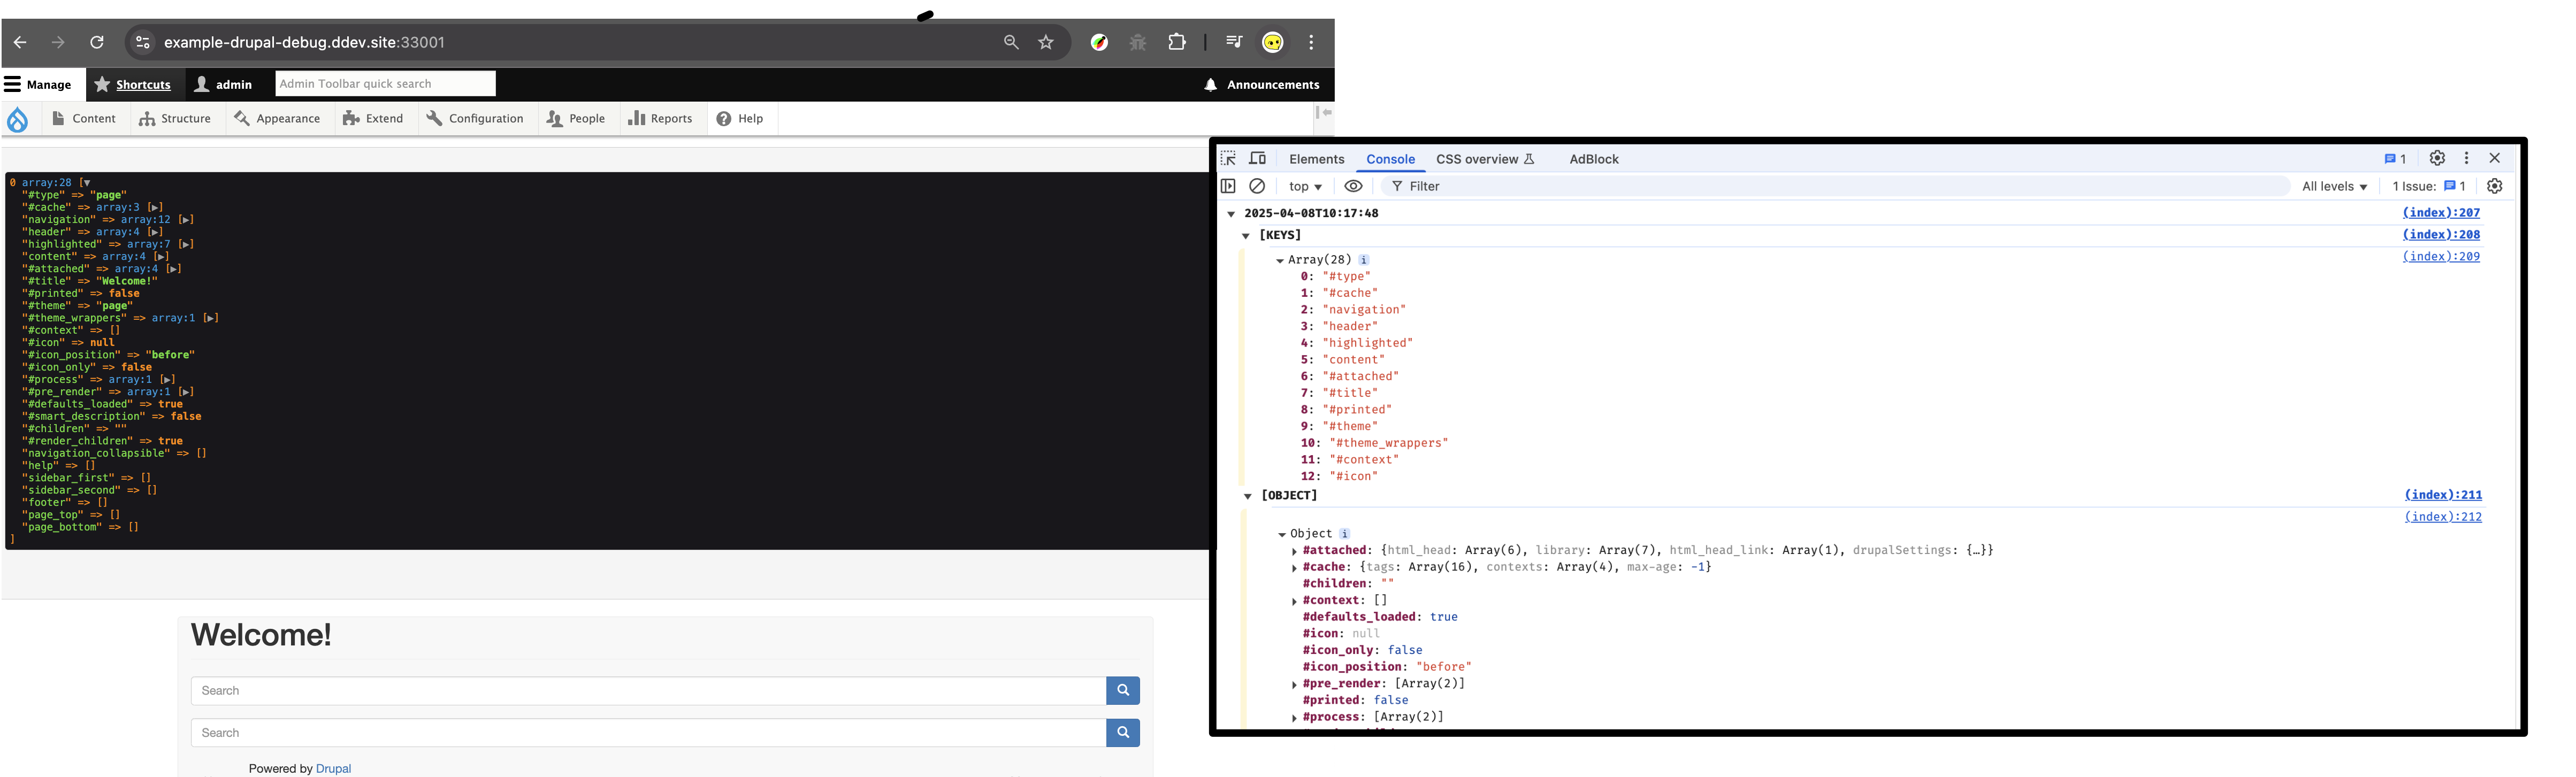The width and height of the screenshot is (2576, 777).
Task: Bookmark this page with the star icon
Action: (x=1046, y=42)
